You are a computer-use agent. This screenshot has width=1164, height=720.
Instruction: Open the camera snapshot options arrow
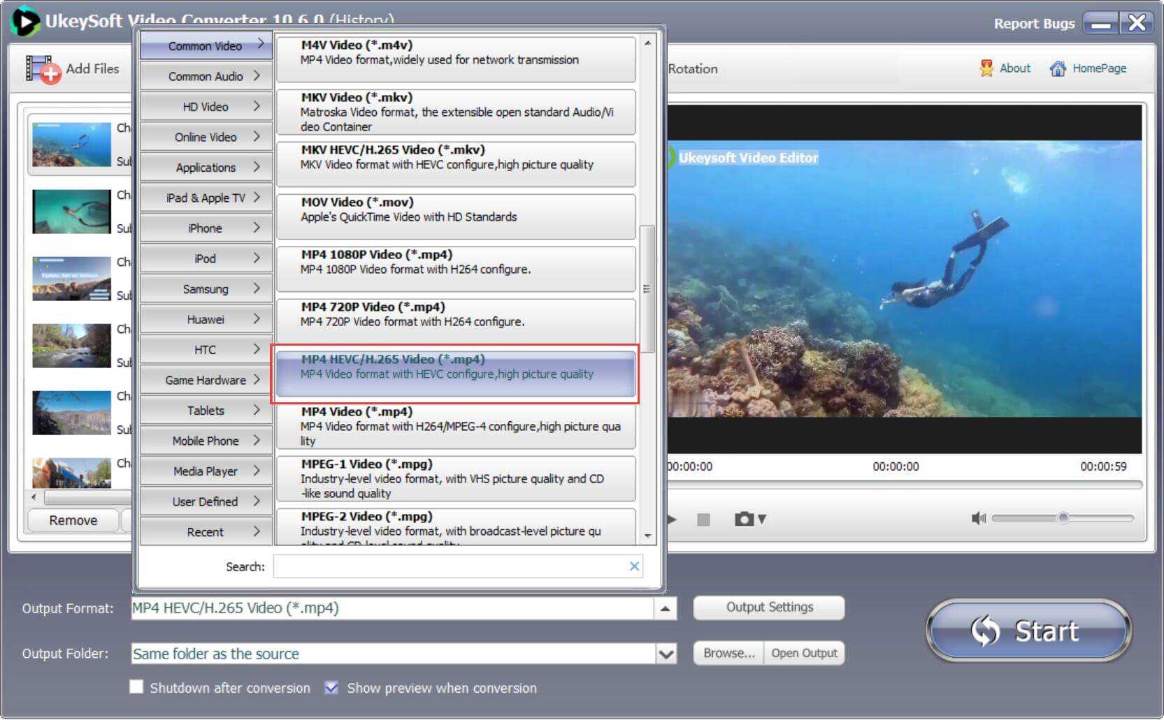point(762,520)
